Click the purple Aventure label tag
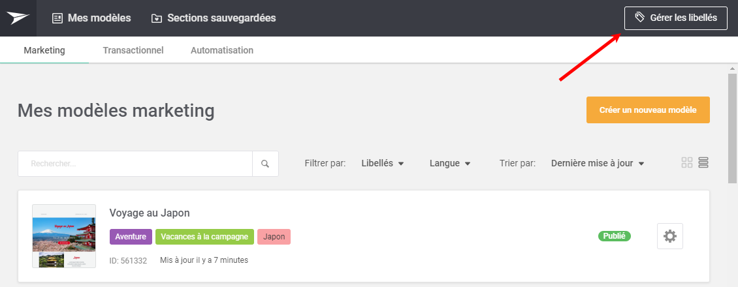Viewport: 738px width, 287px height. [131, 237]
